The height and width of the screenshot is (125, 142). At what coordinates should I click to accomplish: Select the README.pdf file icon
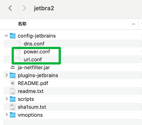[12, 83]
